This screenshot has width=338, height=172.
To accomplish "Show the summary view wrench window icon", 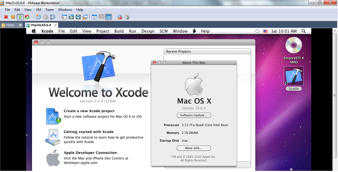I will [x=94, y=17].
